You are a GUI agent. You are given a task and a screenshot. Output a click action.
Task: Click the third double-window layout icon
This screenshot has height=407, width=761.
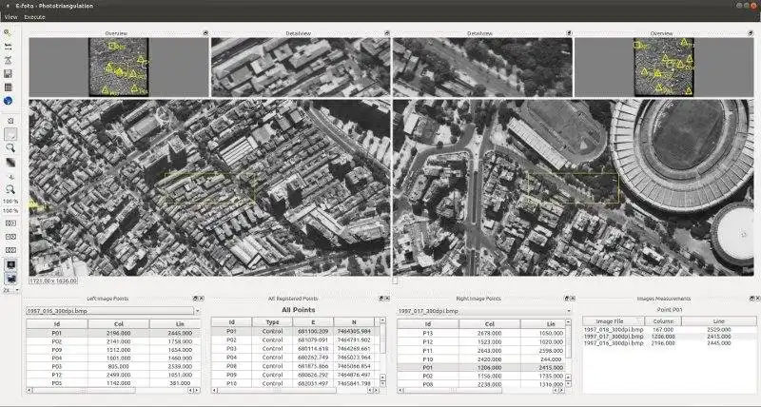tap(10, 250)
